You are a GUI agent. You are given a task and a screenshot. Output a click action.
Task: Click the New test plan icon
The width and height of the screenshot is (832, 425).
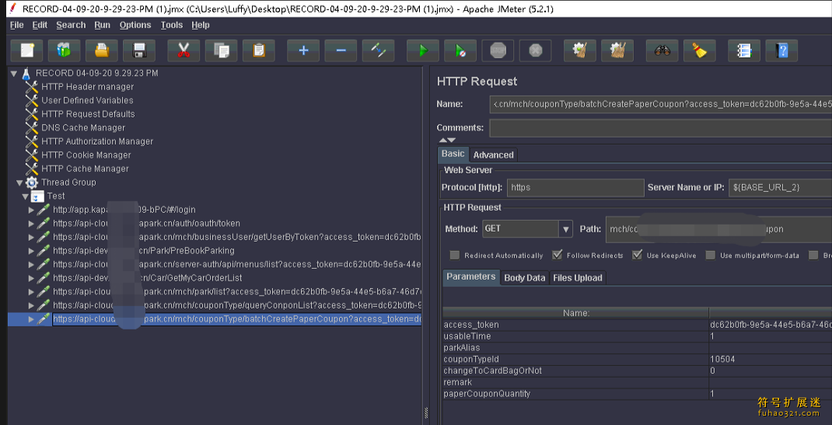click(26, 51)
